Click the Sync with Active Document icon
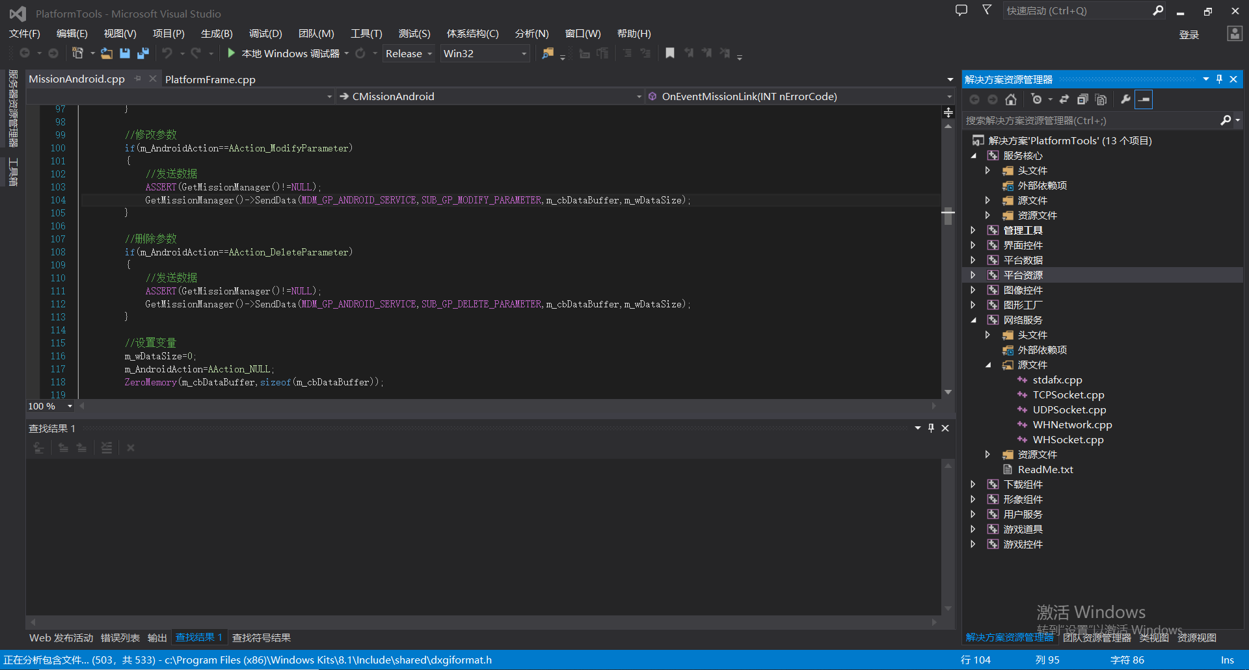Viewport: 1249px width, 670px height. [x=1064, y=99]
